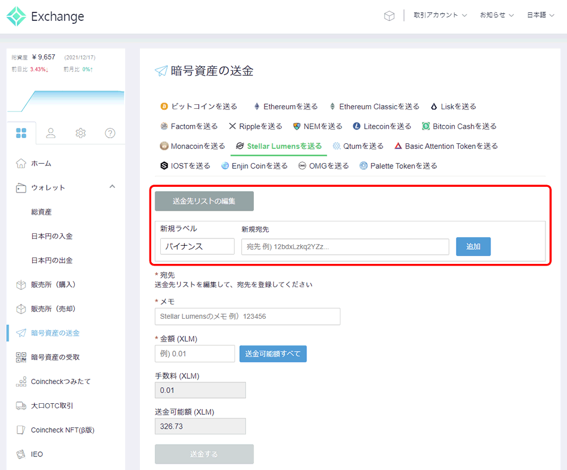Select the user profile tab icon
This screenshot has width=567, height=470.
point(50,133)
